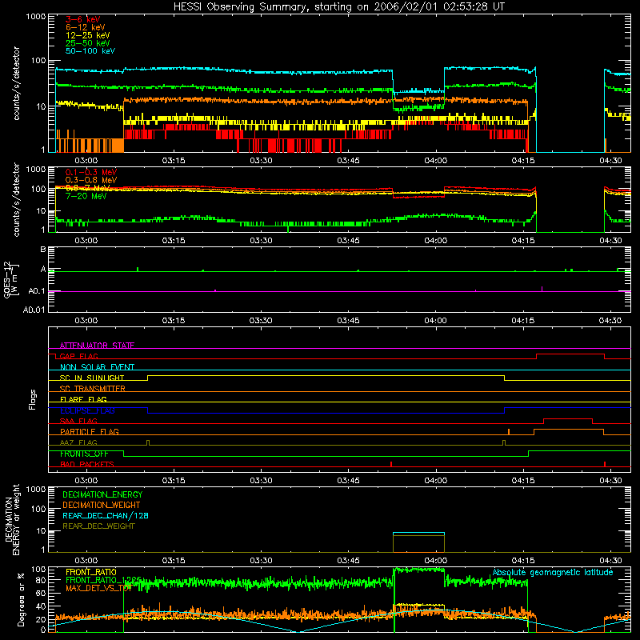The height and width of the screenshot is (640, 640).
Task: Click the Absolute geomagnetic latitude label
Action: click(553, 572)
